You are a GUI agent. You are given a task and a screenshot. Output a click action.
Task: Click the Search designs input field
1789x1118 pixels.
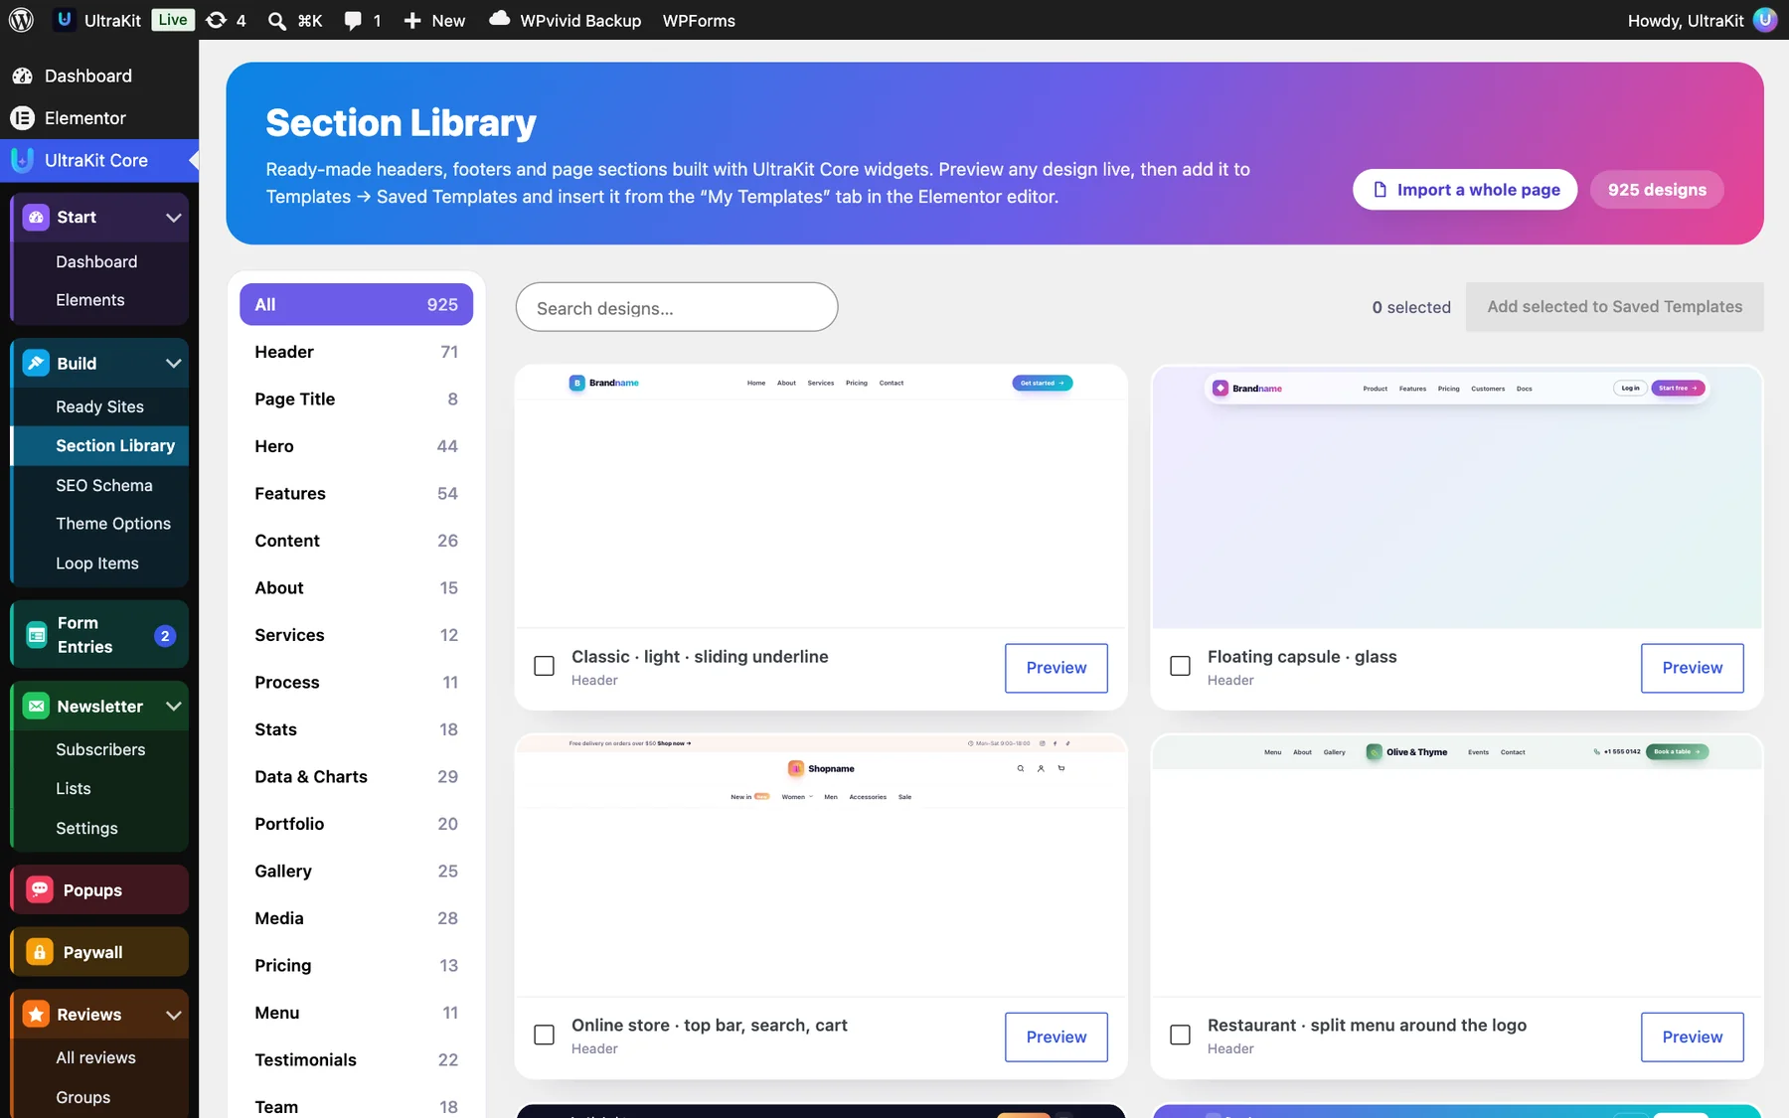tap(677, 307)
